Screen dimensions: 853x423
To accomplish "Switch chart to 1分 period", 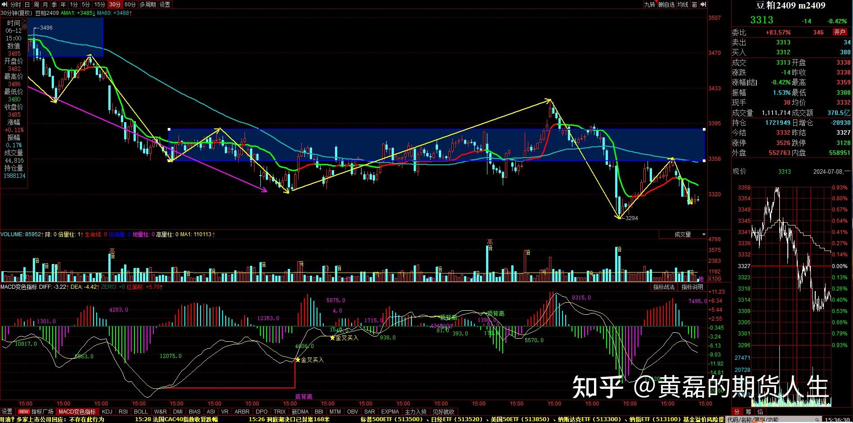I will tap(74, 4).
